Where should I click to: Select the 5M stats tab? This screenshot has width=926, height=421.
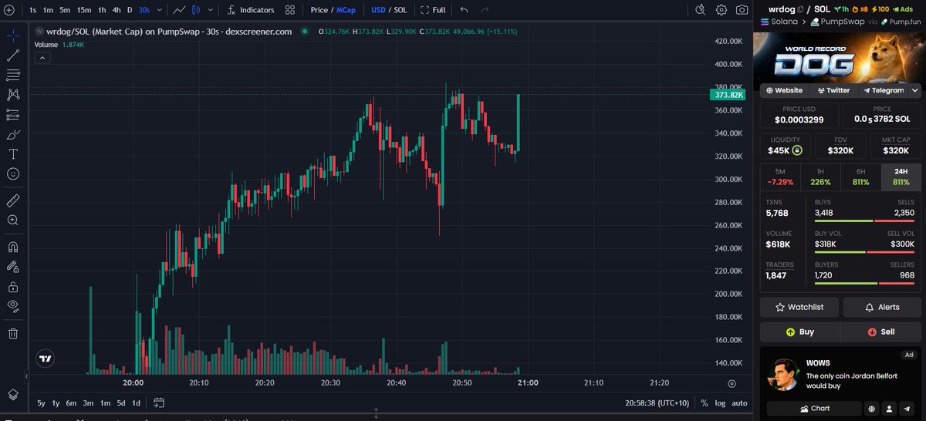780,177
